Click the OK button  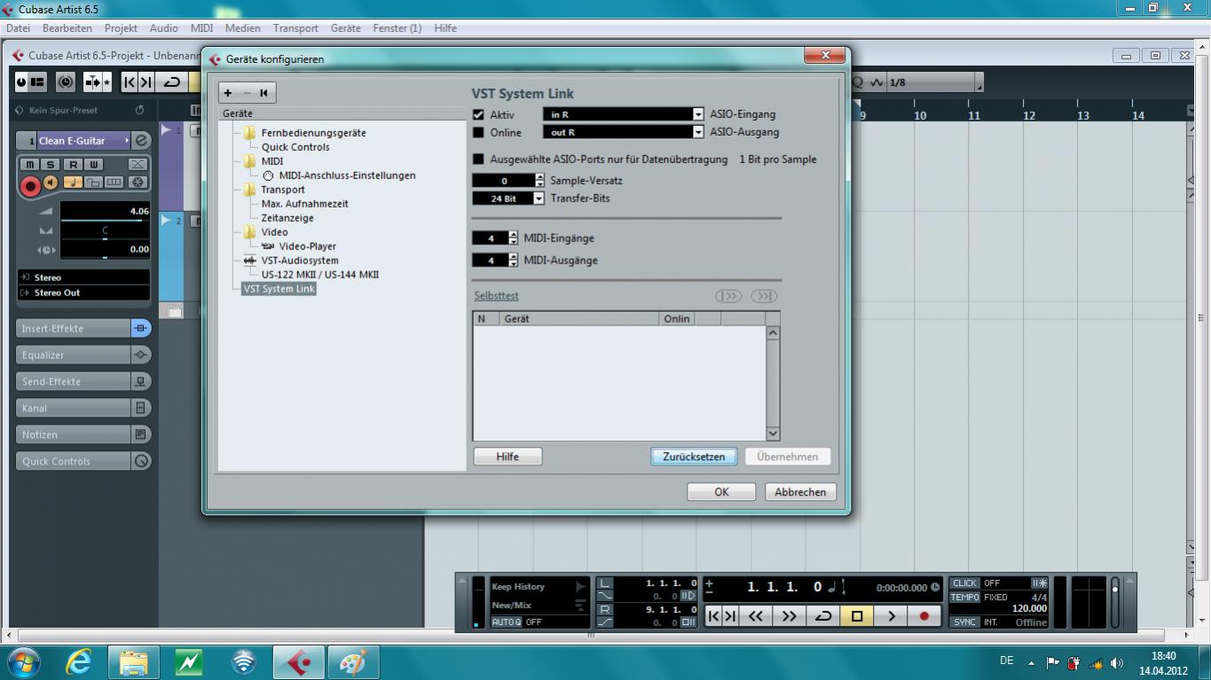tap(721, 492)
